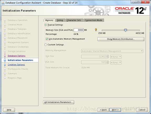The image size is (151, 114).
Task: Click Summary step in sidebar
Action: click(12, 74)
